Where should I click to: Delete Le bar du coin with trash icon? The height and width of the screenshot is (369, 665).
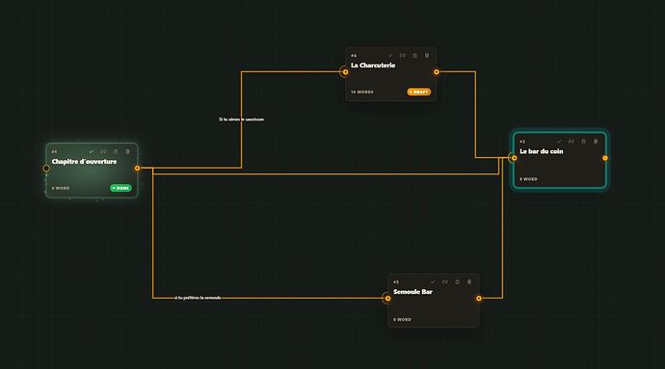click(596, 142)
